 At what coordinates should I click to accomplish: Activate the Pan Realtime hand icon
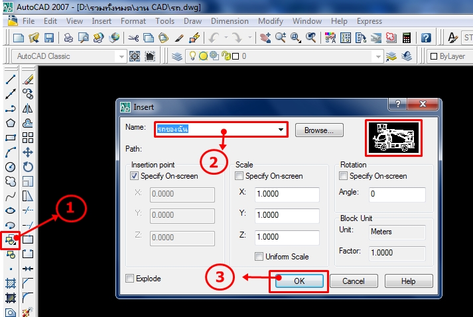tap(265, 38)
